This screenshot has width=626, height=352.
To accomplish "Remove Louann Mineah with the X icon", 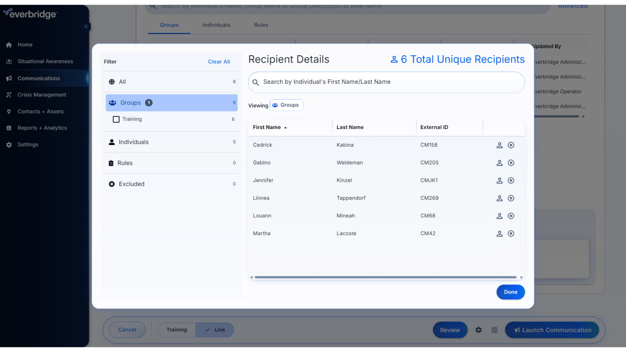I will [511, 216].
